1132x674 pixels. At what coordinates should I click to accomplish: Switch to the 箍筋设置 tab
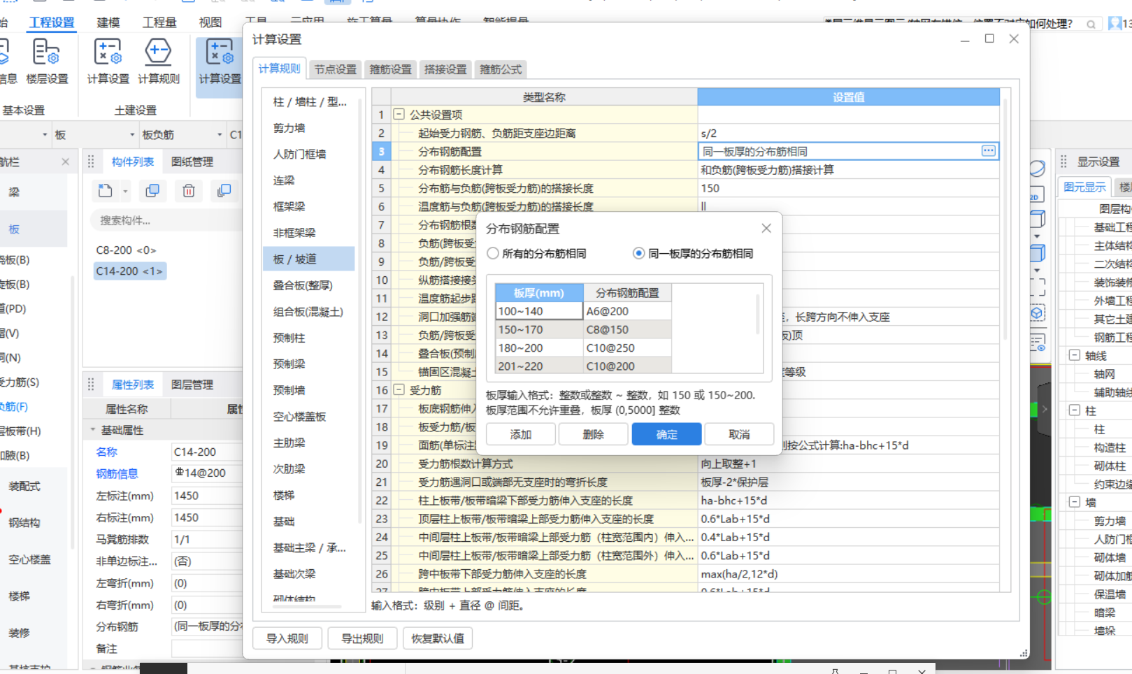[x=390, y=69]
